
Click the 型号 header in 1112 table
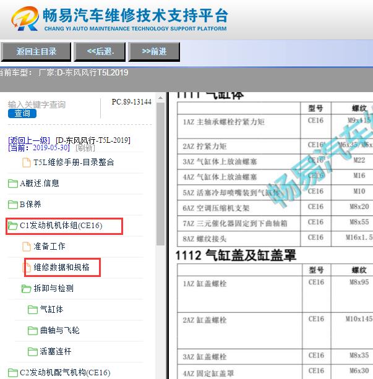click(316, 270)
